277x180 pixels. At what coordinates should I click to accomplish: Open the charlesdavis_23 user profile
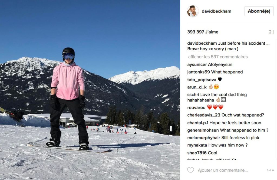pos(204,115)
